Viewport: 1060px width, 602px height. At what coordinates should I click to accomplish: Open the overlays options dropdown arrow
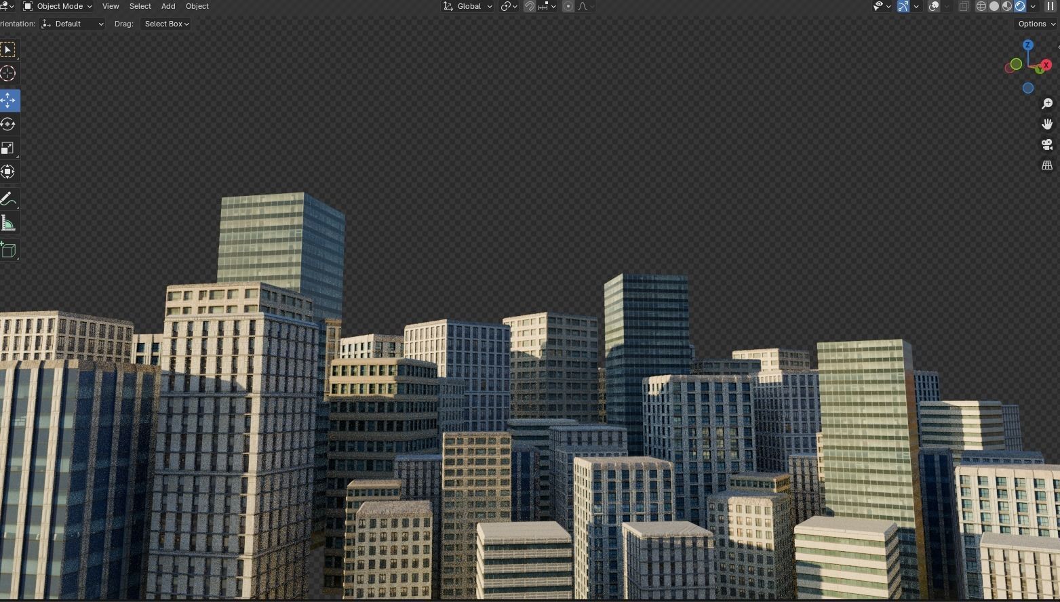[947, 6]
